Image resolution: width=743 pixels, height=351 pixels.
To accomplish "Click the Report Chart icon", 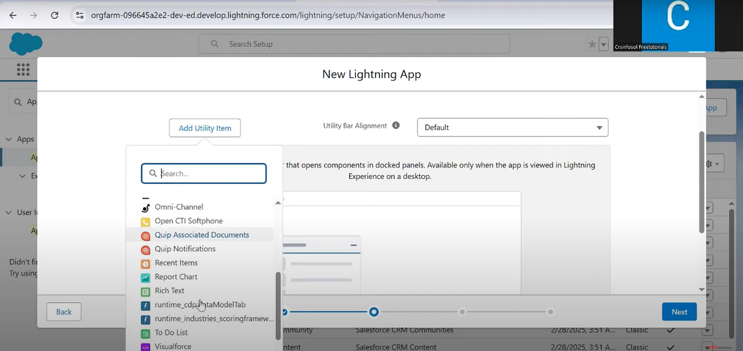I will click(145, 277).
